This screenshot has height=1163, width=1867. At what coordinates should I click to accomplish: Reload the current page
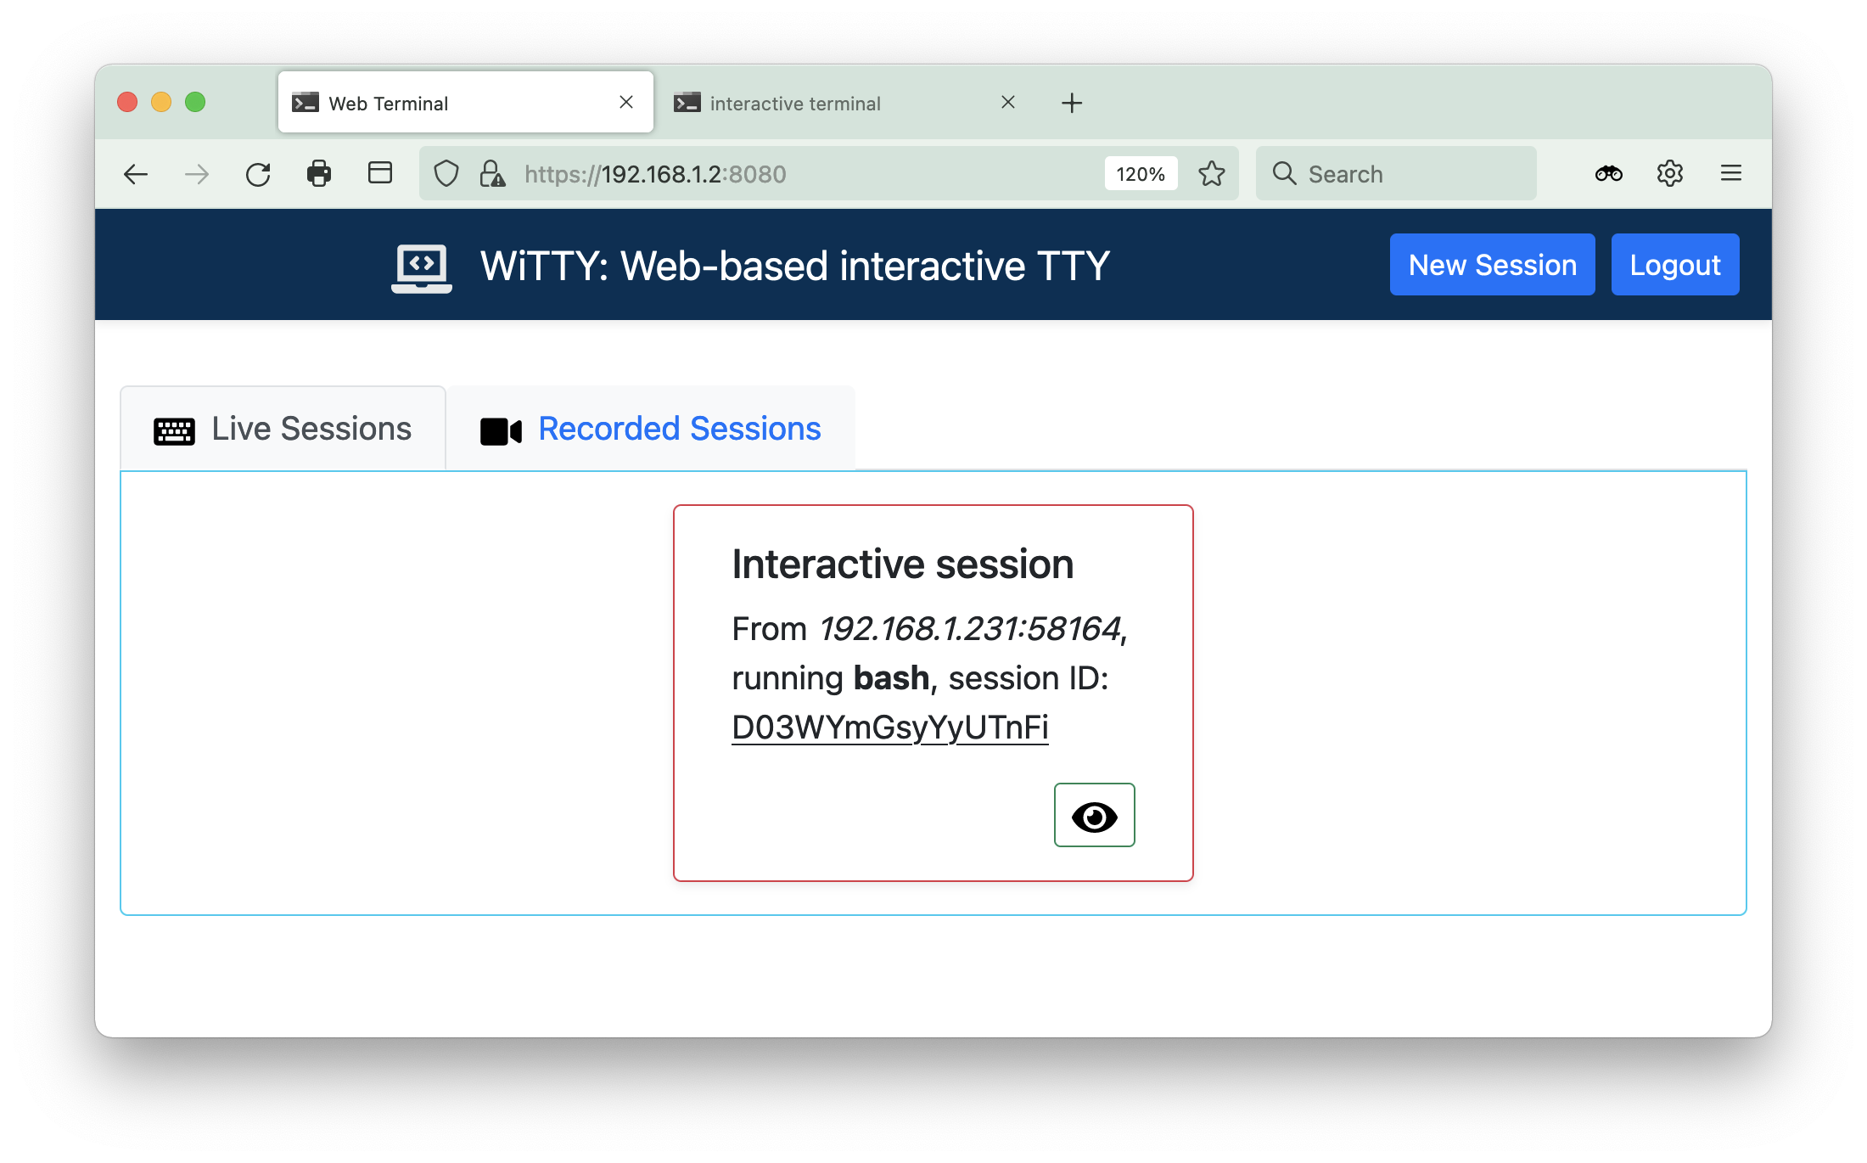(x=258, y=174)
